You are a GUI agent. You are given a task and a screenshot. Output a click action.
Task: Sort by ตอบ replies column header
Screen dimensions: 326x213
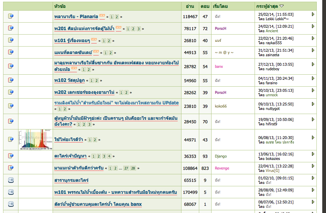point(205,6)
